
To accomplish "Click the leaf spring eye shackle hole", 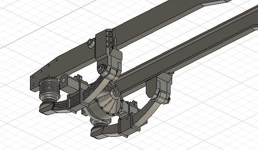I will click(64, 81).
